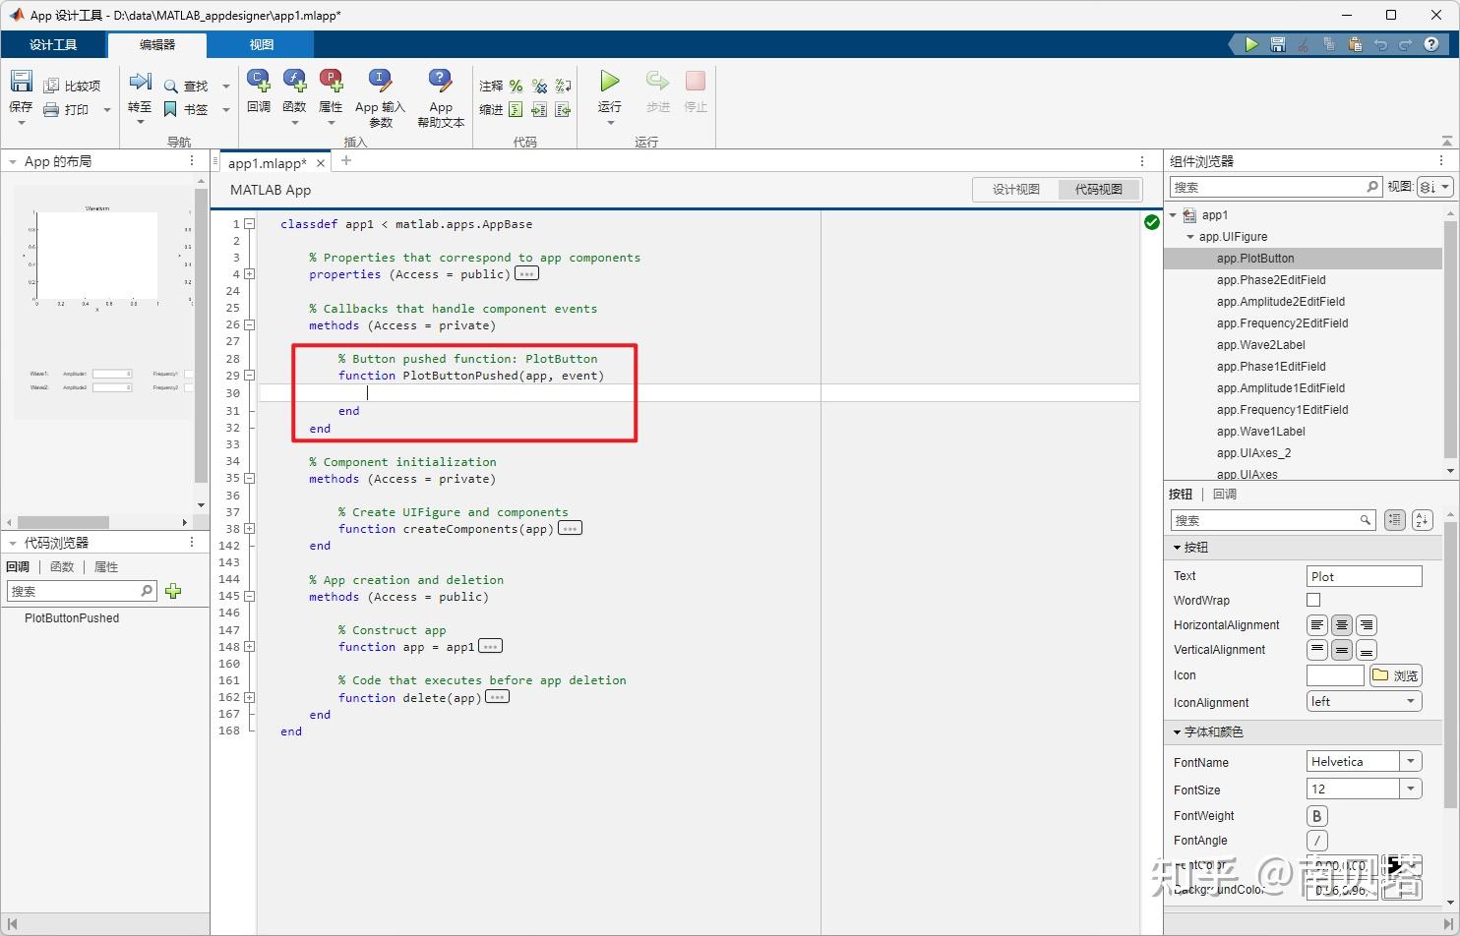Image resolution: width=1460 pixels, height=936 pixels.
Task: Comment code using the % icon
Action: (516, 86)
